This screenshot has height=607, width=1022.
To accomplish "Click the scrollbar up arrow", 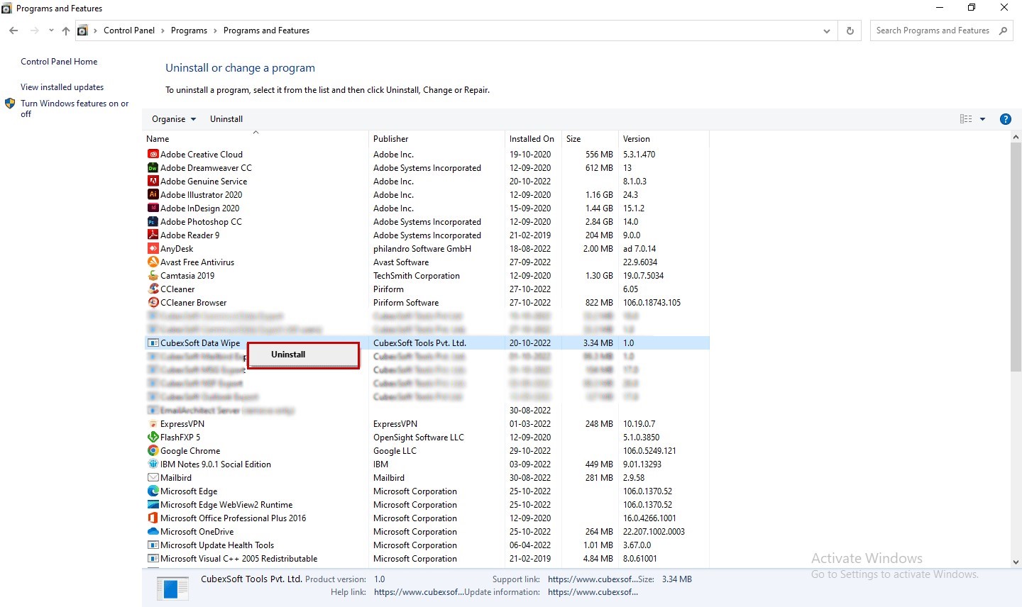I will click(x=1016, y=137).
